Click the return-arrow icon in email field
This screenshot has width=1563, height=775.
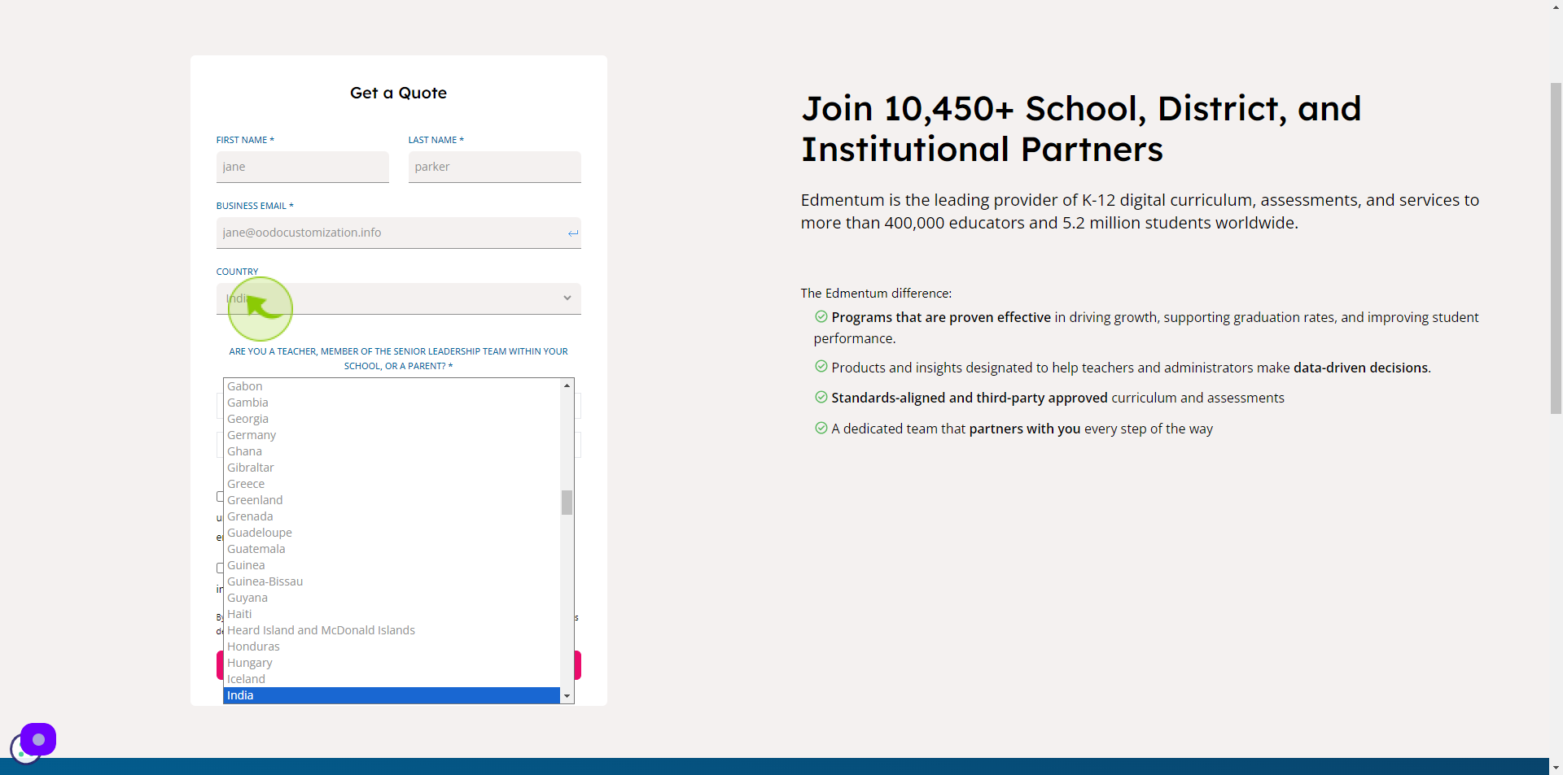coord(573,233)
